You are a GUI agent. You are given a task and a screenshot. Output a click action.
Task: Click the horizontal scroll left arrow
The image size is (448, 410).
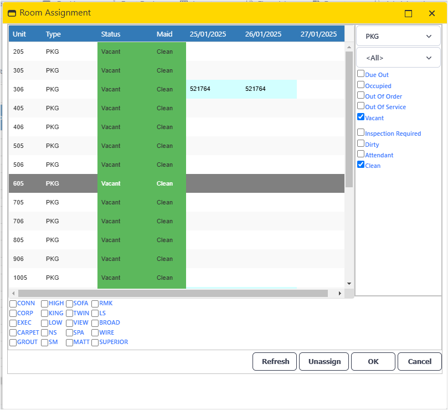(13, 293)
